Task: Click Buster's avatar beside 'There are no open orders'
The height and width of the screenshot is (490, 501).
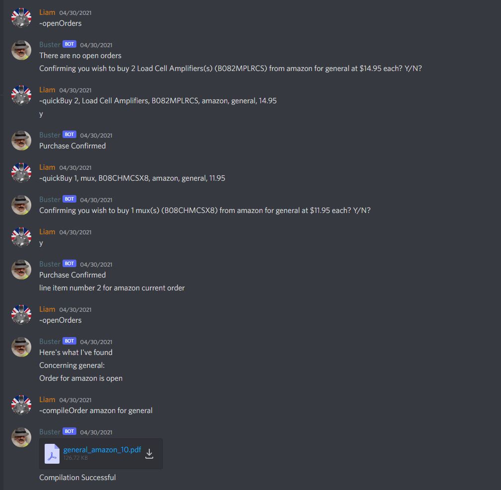Action: pyautogui.click(x=21, y=50)
